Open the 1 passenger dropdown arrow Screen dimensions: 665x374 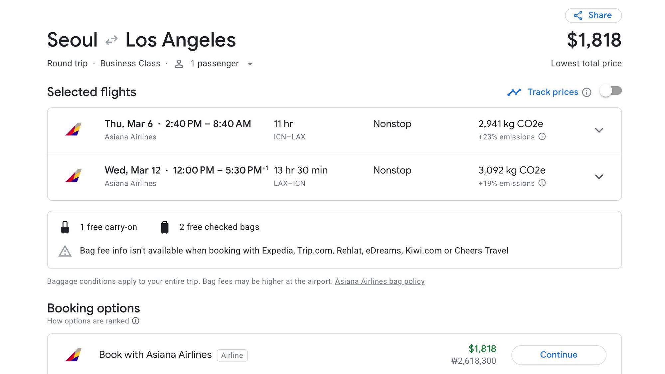[x=250, y=64]
